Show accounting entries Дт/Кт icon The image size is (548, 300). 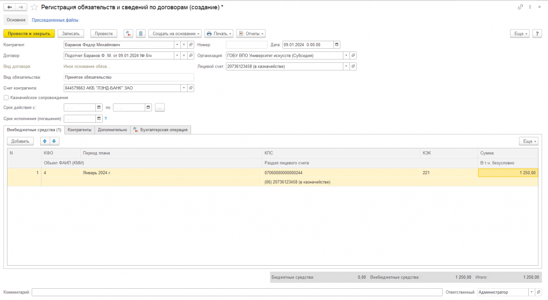click(x=128, y=34)
